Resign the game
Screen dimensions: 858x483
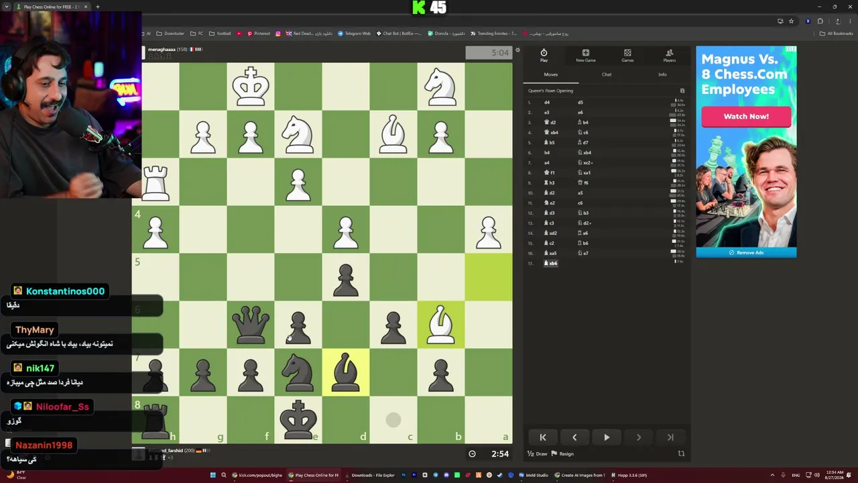click(563, 454)
